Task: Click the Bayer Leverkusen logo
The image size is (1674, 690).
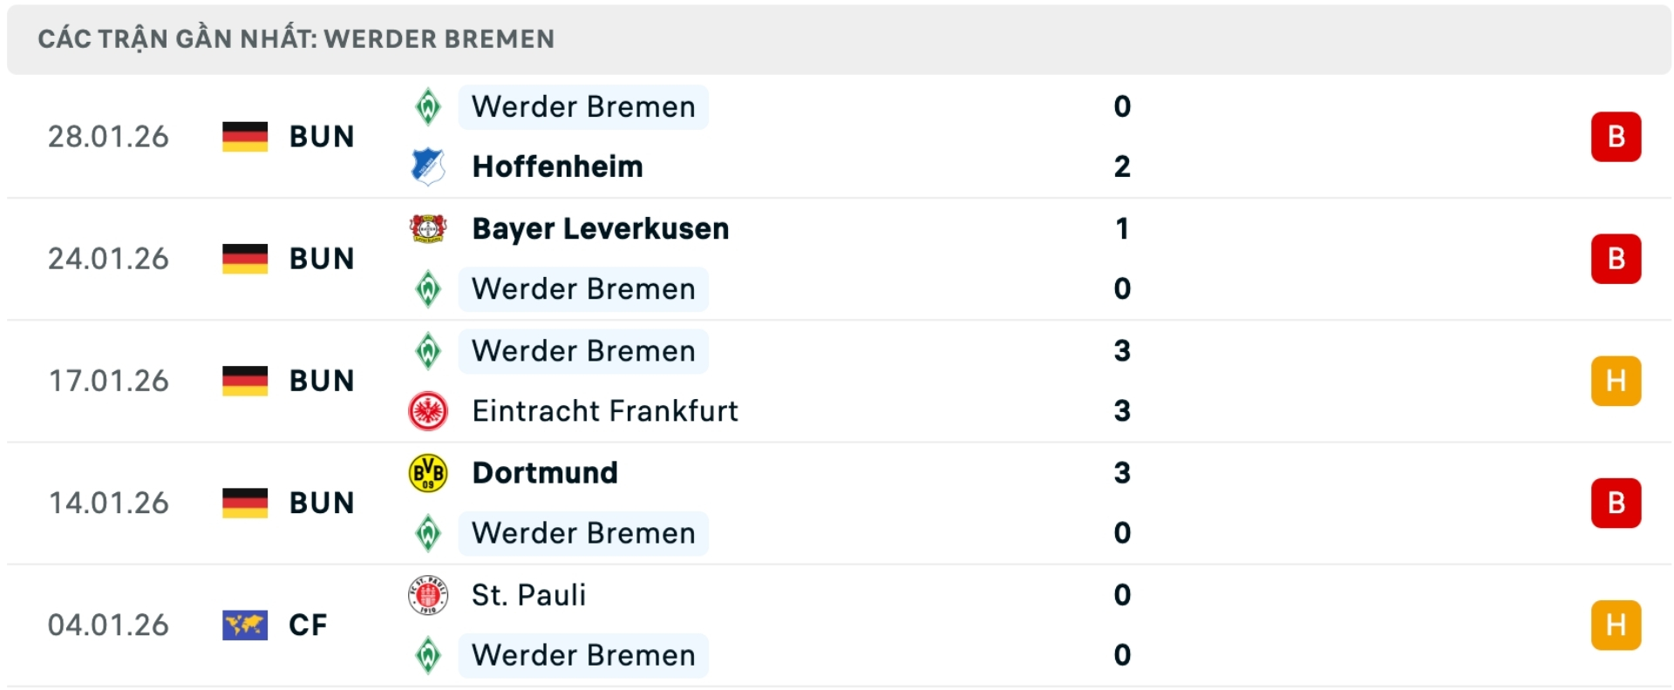Action: [429, 229]
